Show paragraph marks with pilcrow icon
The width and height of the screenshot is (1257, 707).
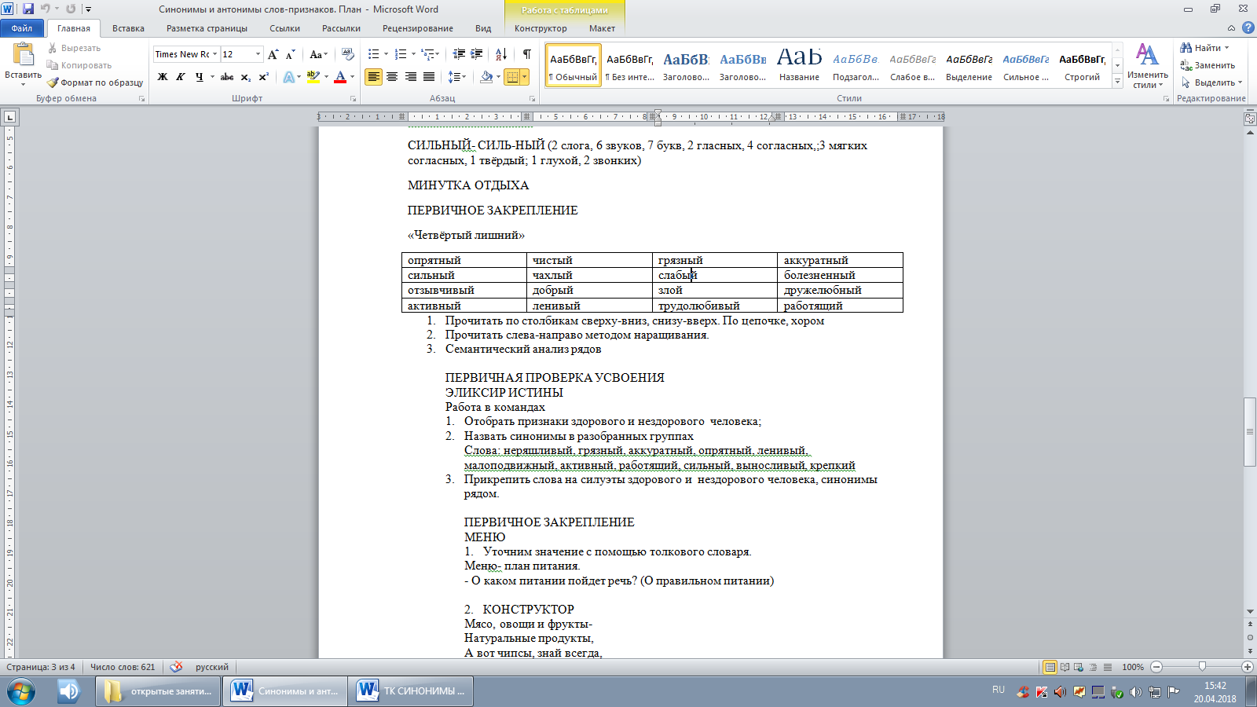point(526,54)
